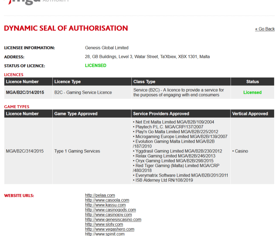Click Oryx Gaming Limited entry
This screenshot has width=279, height=236.
click(x=173, y=161)
